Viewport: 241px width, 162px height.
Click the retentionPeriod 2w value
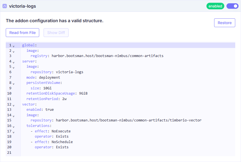point(64,99)
